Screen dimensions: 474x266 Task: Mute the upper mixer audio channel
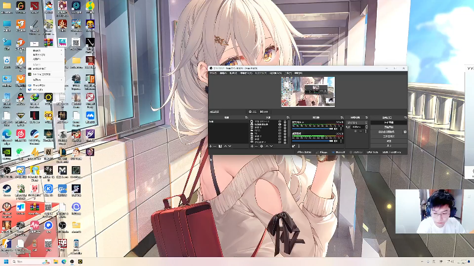[x=335, y=128]
